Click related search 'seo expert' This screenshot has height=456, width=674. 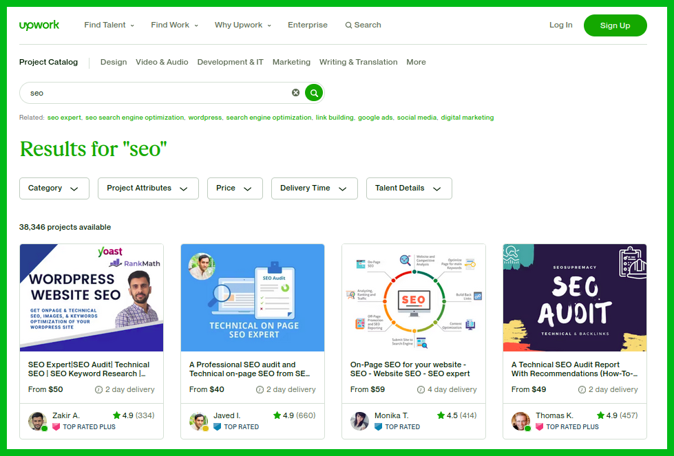point(64,117)
